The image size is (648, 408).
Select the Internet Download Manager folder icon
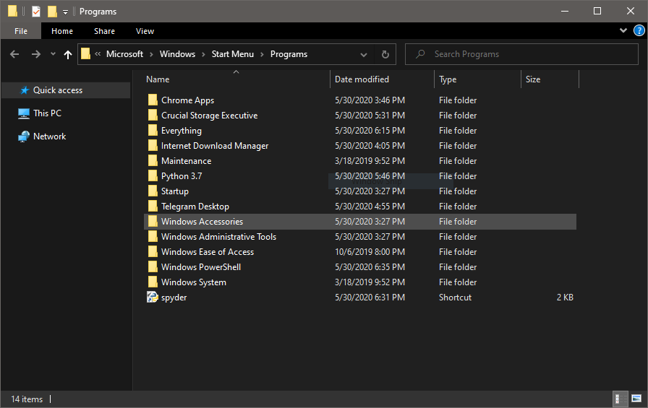[x=153, y=146]
